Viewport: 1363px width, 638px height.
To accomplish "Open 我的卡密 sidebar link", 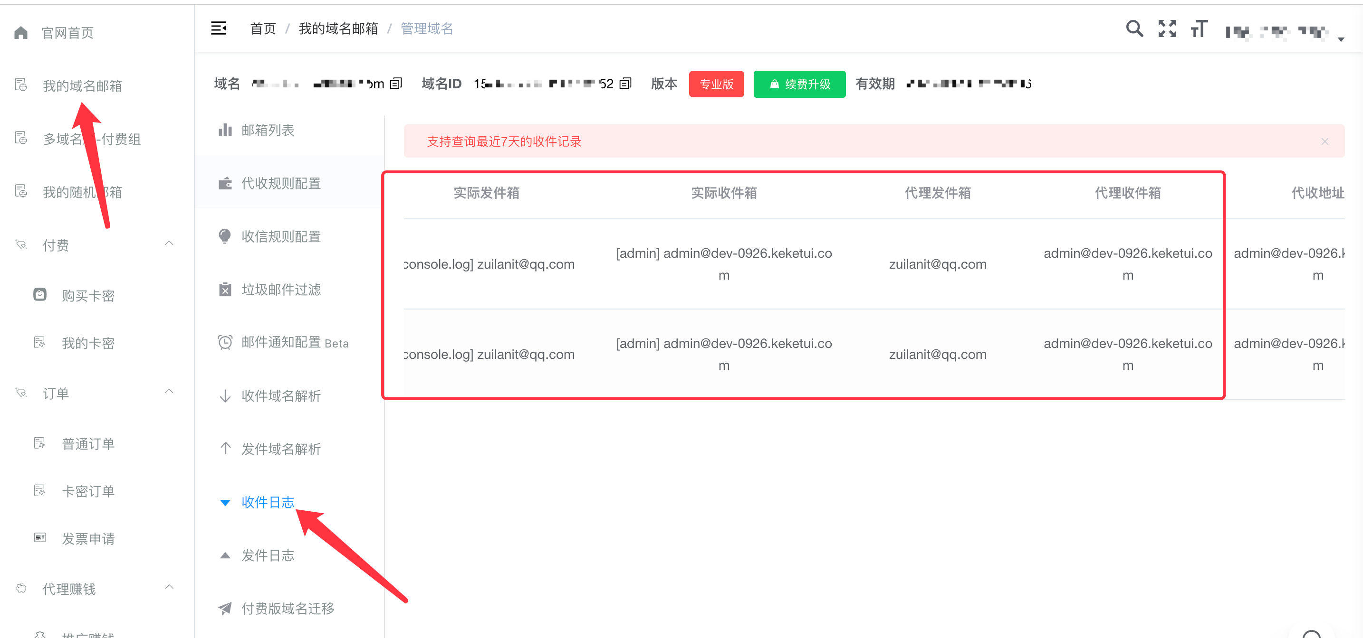I will [x=88, y=343].
